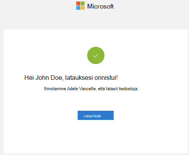Click the heading 'Hei John Doe, latauksesi onnistui!'
This screenshot has height=155, width=189.
pyautogui.click(x=71, y=77)
